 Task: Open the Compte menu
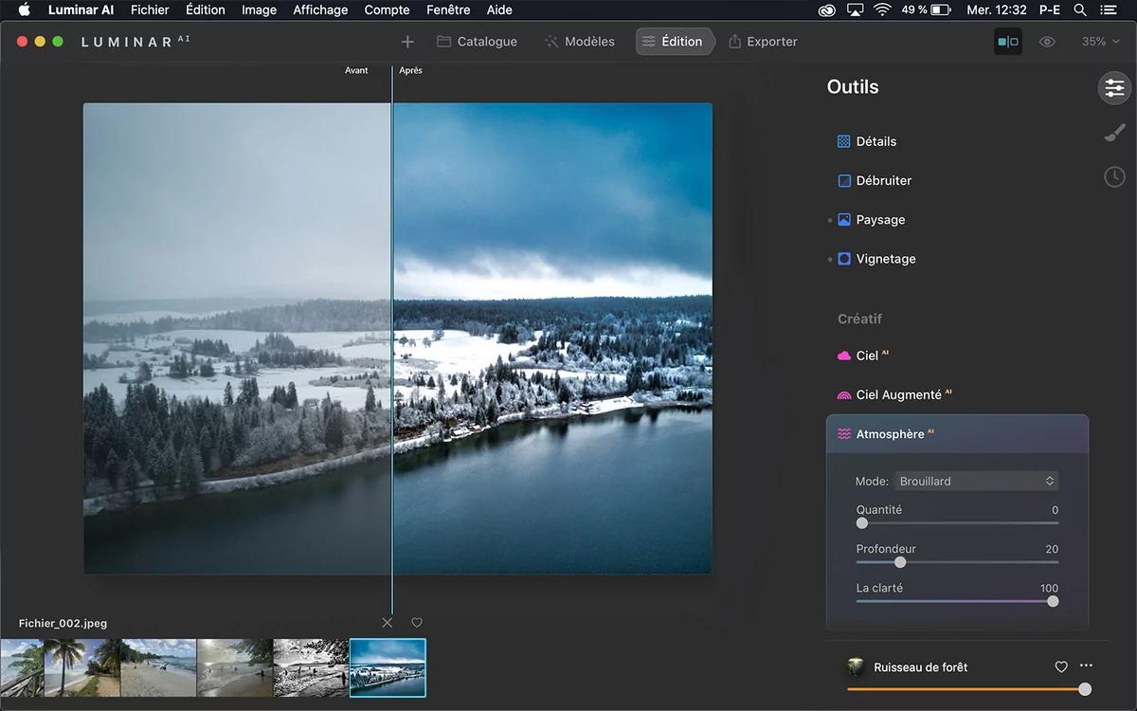[387, 10]
